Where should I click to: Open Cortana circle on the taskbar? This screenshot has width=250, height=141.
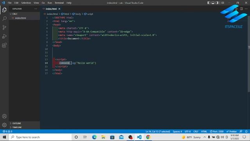[76, 137]
